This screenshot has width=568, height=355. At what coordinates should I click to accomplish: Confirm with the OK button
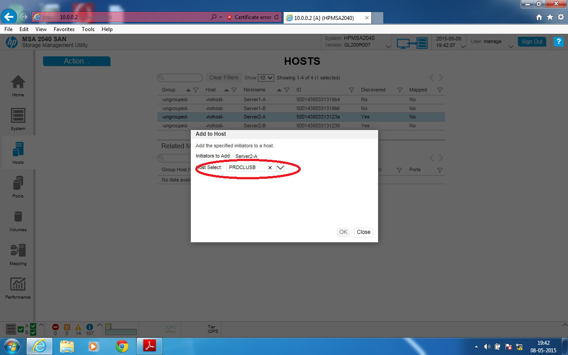343,232
